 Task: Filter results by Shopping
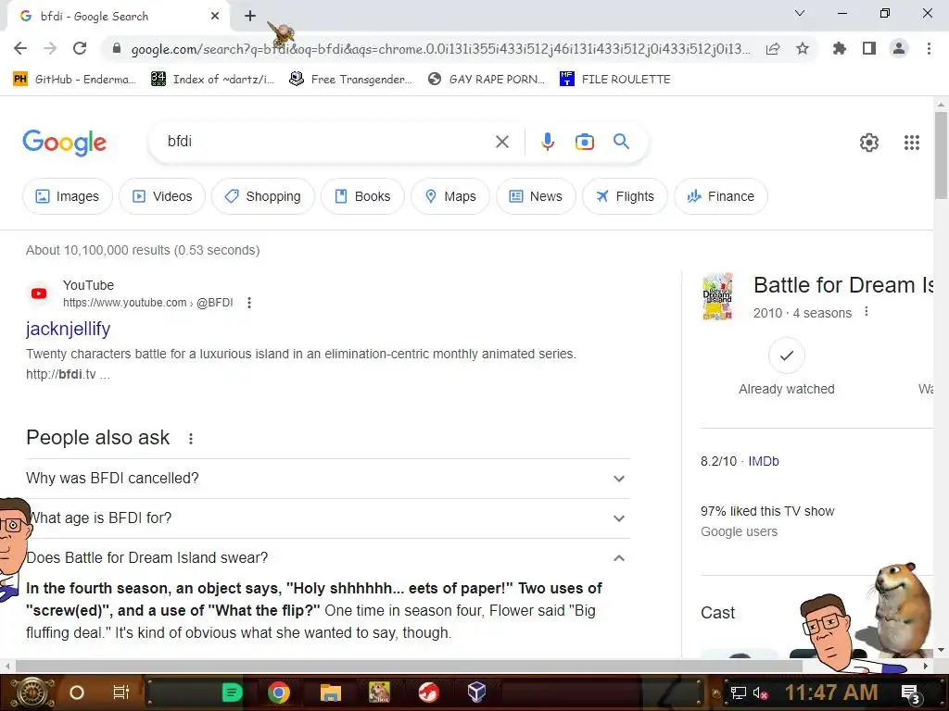point(262,196)
